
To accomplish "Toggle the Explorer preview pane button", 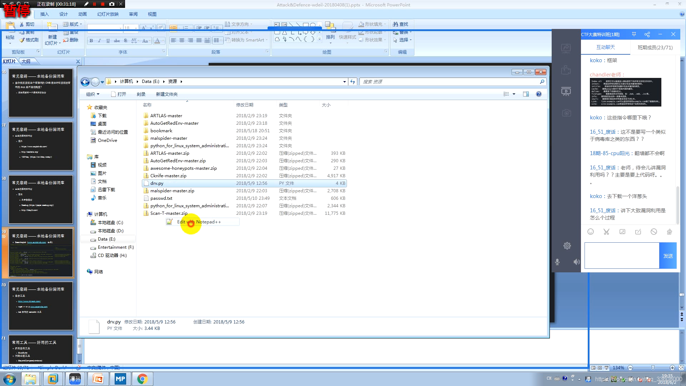I will tap(526, 94).
